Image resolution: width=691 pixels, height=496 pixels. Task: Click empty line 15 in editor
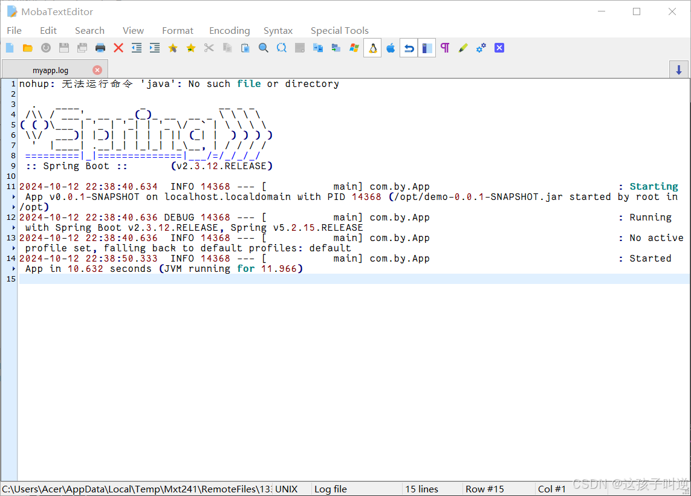pos(354,279)
